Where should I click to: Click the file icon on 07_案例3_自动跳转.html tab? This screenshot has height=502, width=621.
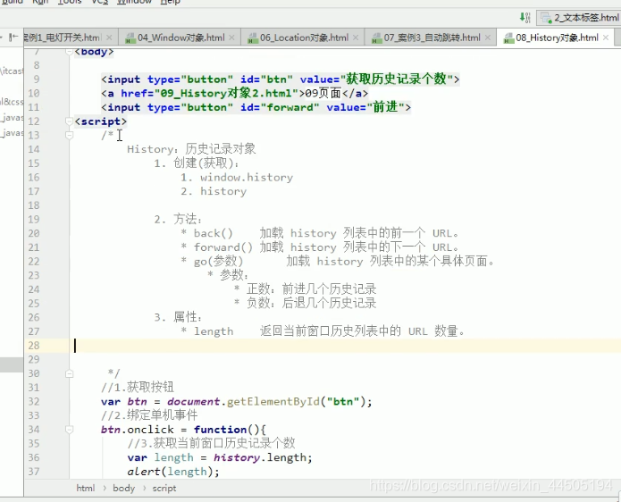(377, 38)
